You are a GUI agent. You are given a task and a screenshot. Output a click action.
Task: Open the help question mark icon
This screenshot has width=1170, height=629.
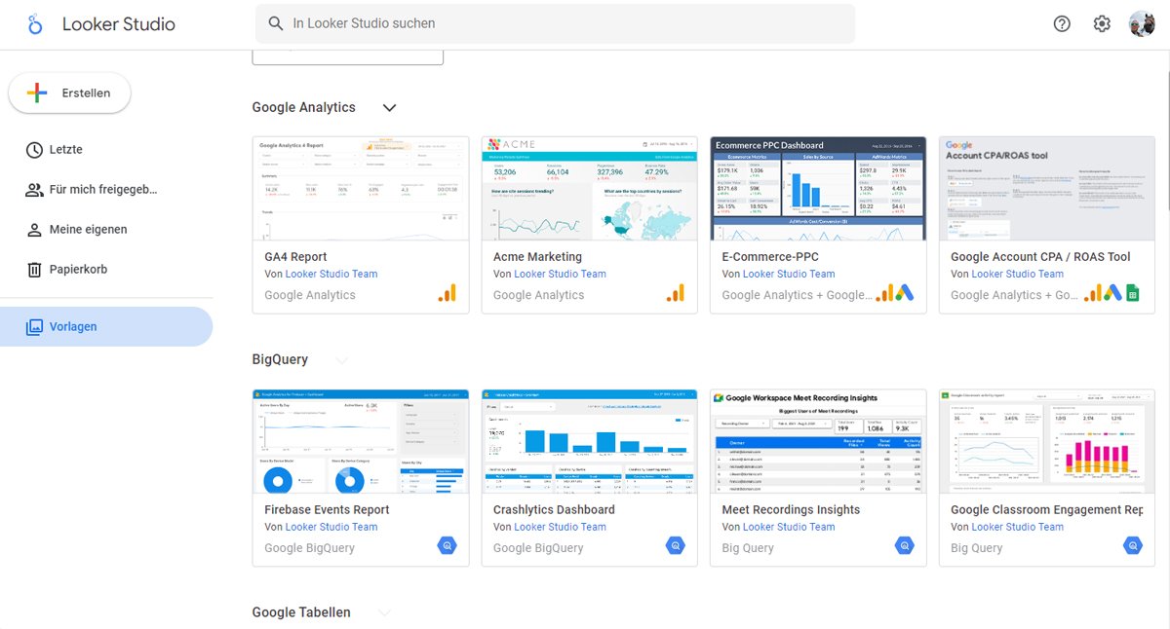(x=1062, y=24)
